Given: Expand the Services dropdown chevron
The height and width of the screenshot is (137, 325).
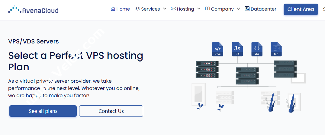Looking at the screenshot, I should pyautogui.click(x=165, y=9).
